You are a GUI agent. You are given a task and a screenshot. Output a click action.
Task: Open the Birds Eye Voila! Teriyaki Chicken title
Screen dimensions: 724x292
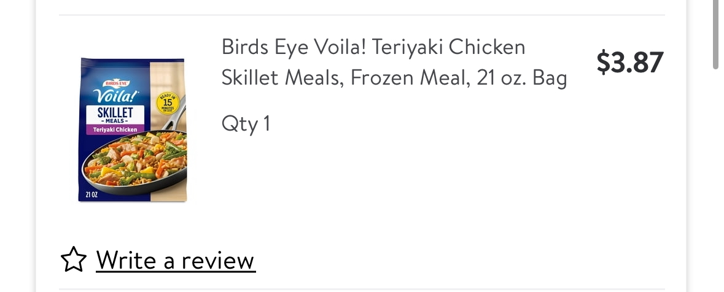tap(373, 47)
